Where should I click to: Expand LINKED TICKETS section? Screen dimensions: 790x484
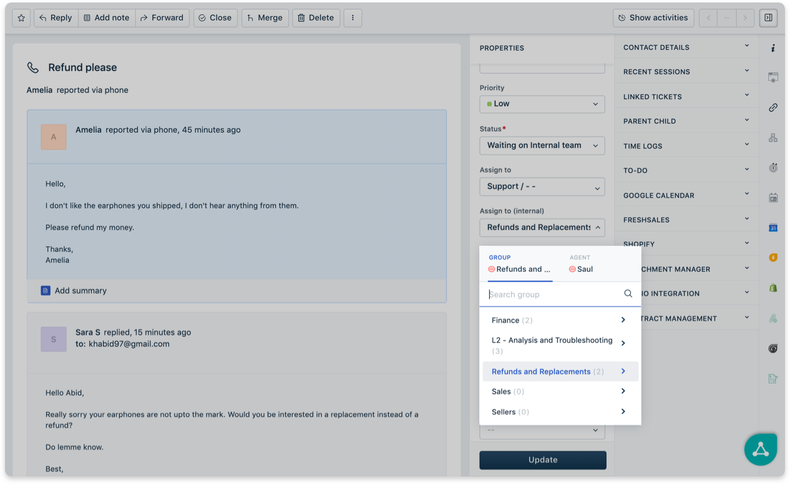pyautogui.click(x=686, y=96)
